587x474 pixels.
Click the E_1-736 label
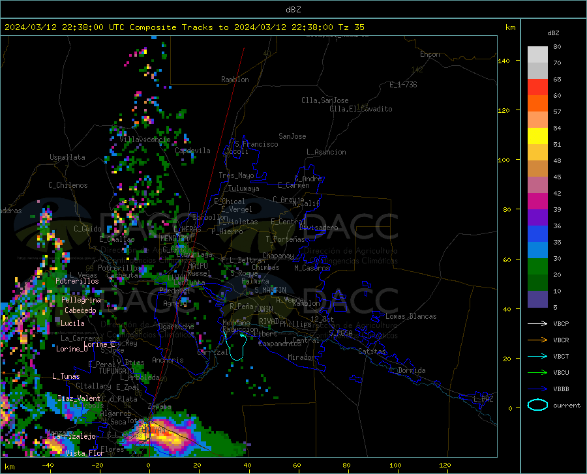pyautogui.click(x=403, y=85)
